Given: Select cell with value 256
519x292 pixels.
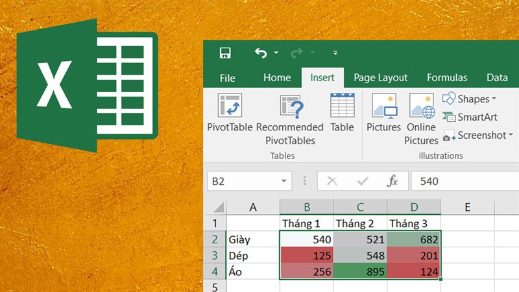Looking at the screenshot, I should pyautogui.click(x=307, y=271).
